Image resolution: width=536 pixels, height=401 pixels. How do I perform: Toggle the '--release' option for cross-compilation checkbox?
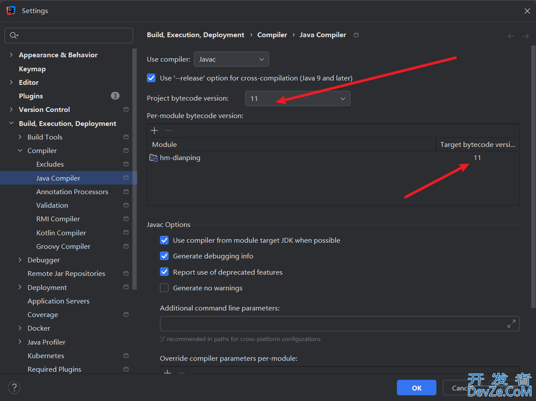[151, 78]
